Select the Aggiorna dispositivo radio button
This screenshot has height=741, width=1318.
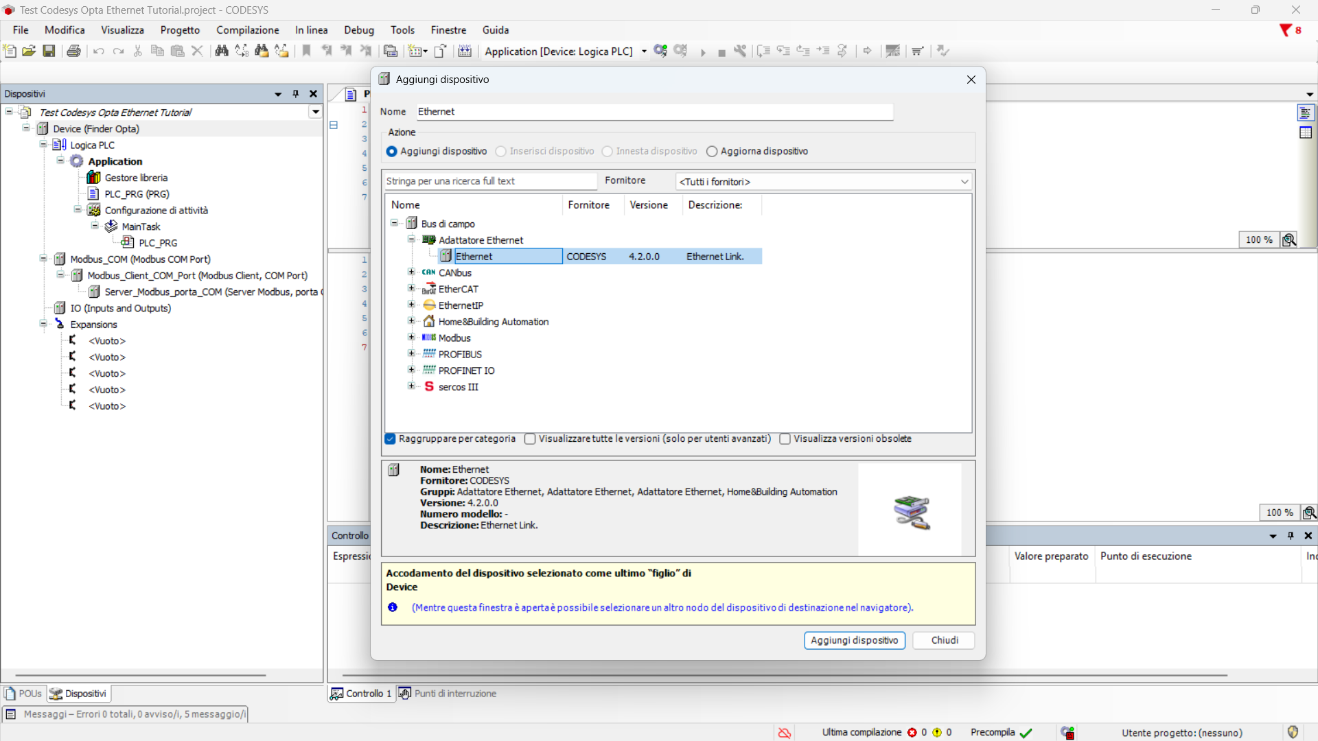[x=712, y=152]
